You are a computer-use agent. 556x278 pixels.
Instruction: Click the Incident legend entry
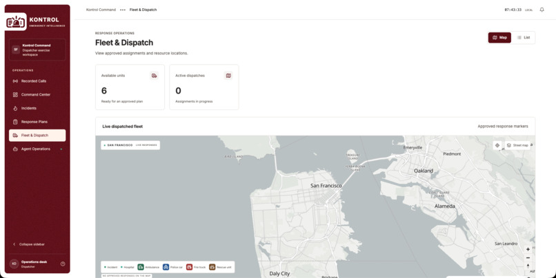coord(110,267)
